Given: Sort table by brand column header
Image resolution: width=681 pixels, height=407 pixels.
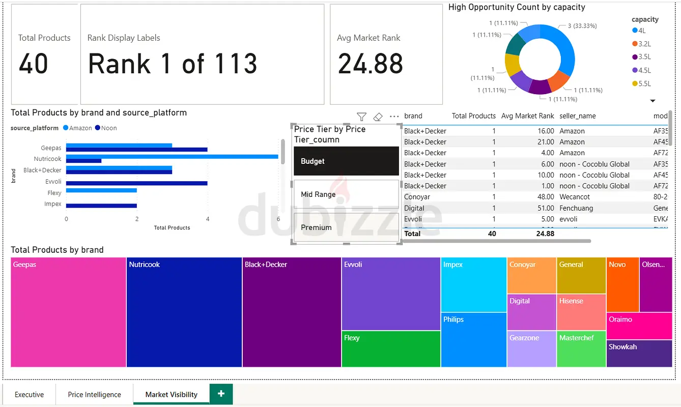Looking at the screenshot, I should click(x=413, y=116).
